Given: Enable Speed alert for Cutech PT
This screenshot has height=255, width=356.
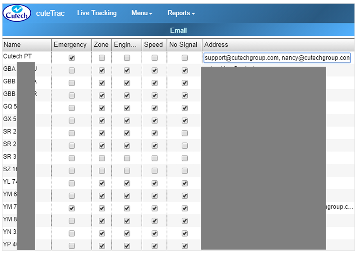Looking at the screenshot, I should pos(154,58).
